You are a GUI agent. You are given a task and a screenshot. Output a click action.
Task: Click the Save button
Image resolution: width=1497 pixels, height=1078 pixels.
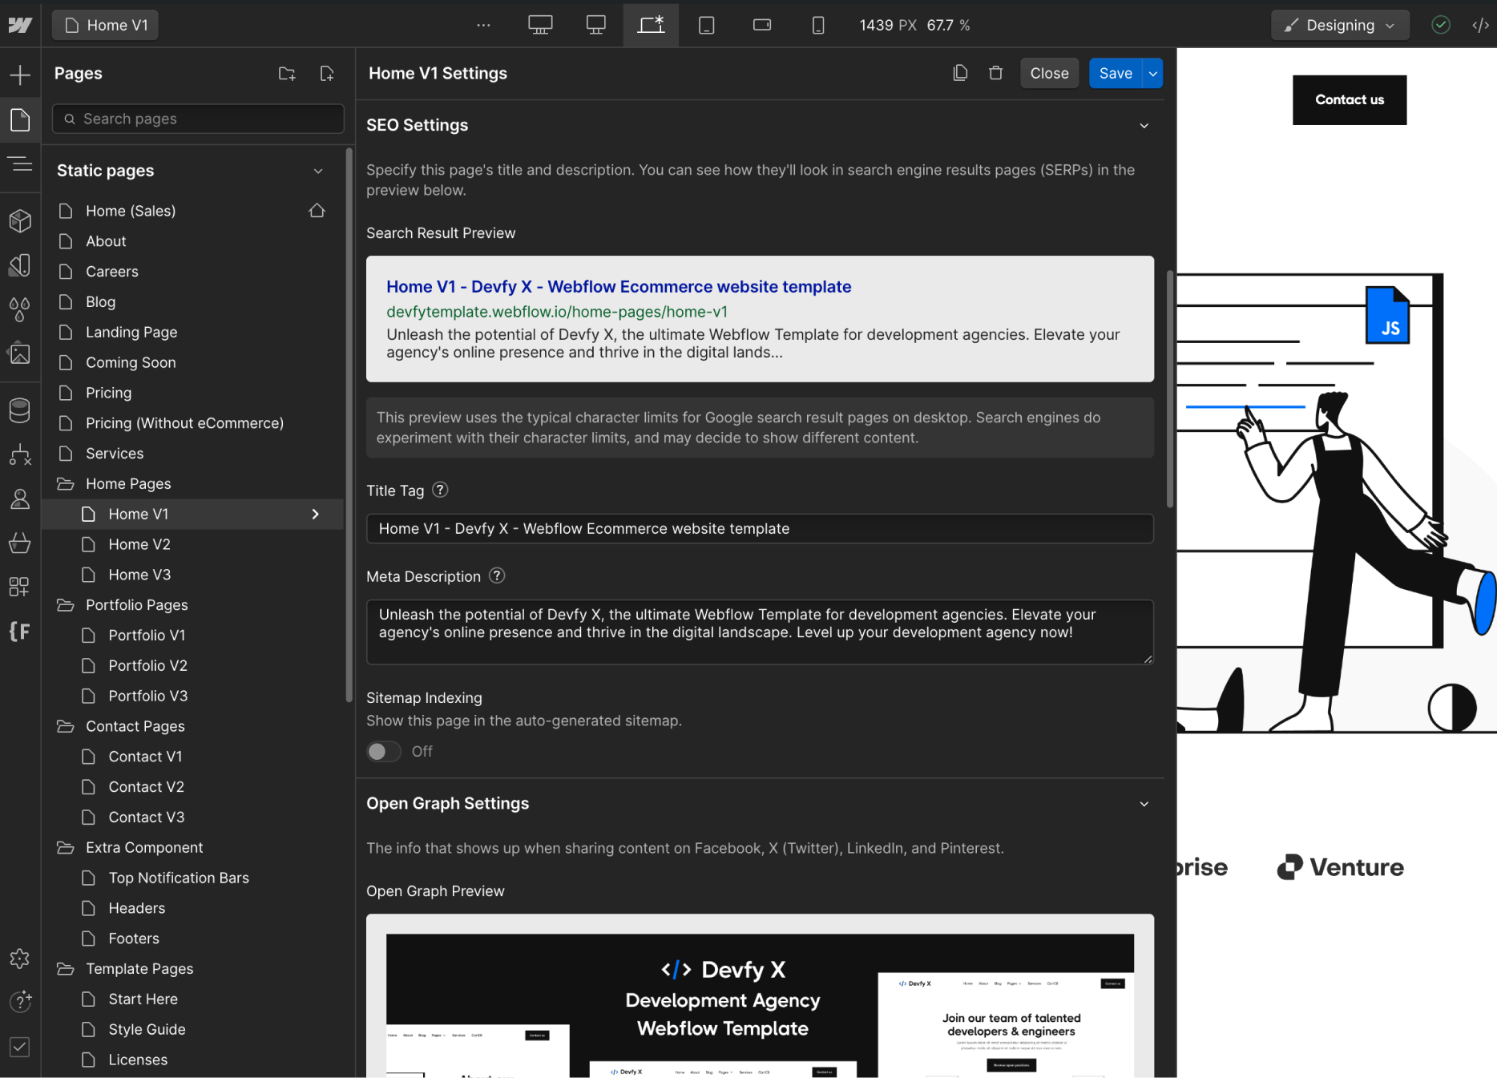tap(1116, 73)
